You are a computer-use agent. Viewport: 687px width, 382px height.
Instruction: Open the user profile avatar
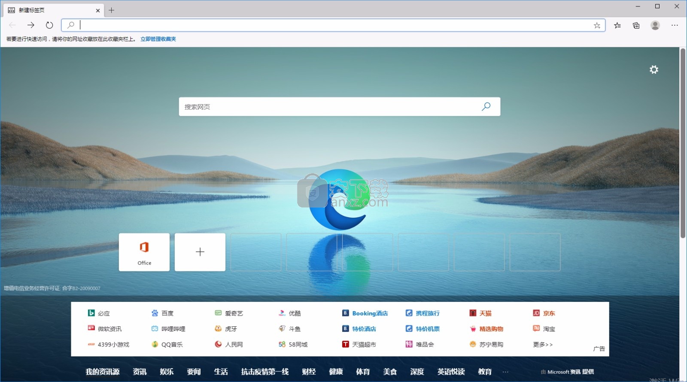pos(655,25)
